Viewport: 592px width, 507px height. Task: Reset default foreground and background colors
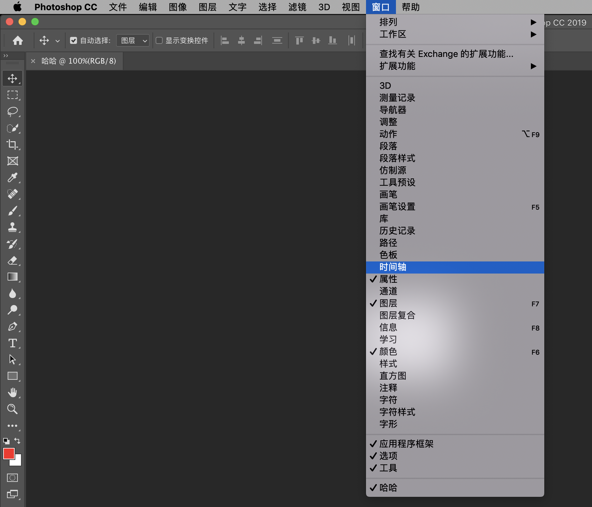pos(6,441)
